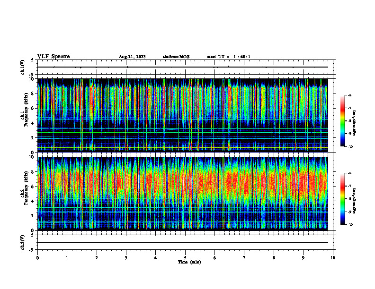The height and width of the screenshot is (289, 375).
Task: Click the ch.1 voltage waveform trace
Action: point(183,67)
